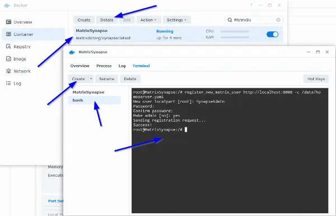Screen dimensions: 336x216
Task: Open Docker help question mark
Action: pos(251,5)
